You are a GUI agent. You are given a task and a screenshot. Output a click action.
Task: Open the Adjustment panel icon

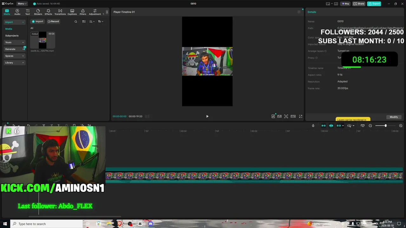click(95, 12)
